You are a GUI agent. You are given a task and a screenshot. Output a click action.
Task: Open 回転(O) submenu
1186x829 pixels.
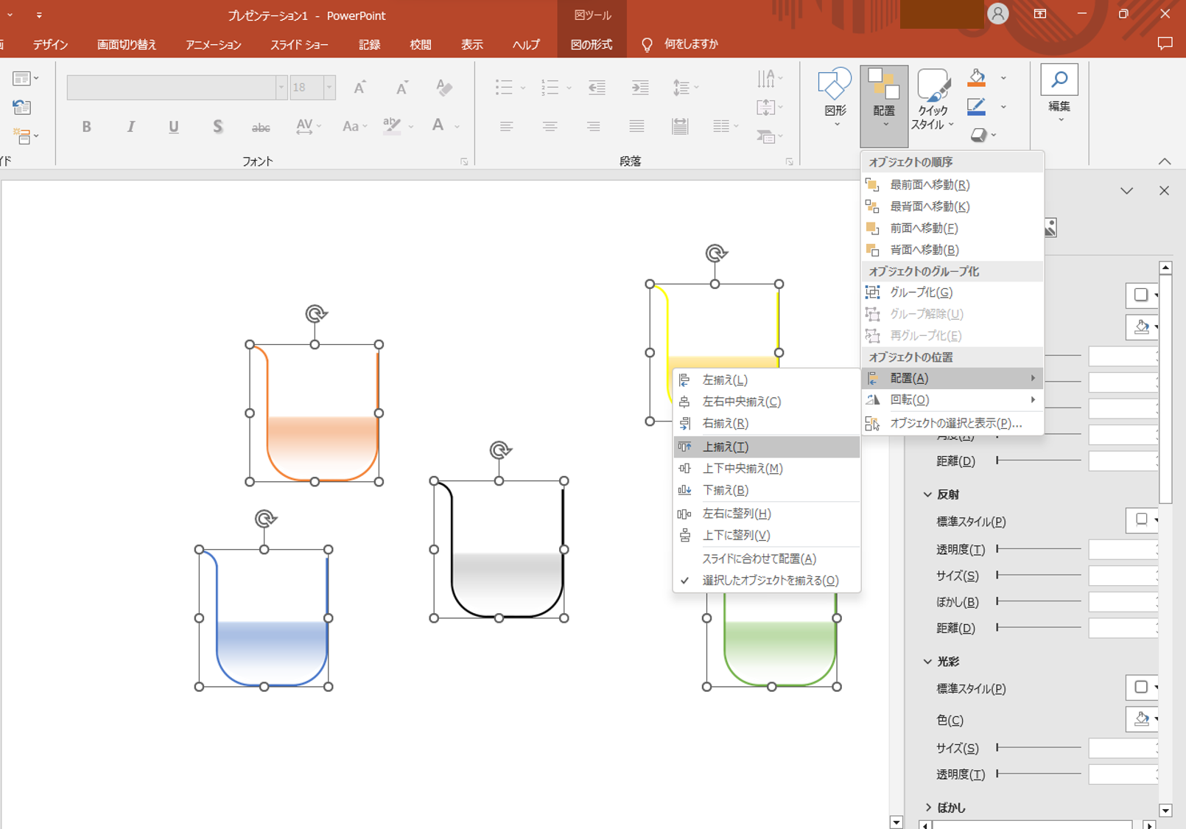(x=952, y=399)
